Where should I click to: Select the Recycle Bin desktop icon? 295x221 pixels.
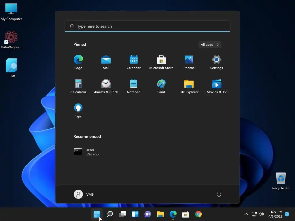coord(281,181)
